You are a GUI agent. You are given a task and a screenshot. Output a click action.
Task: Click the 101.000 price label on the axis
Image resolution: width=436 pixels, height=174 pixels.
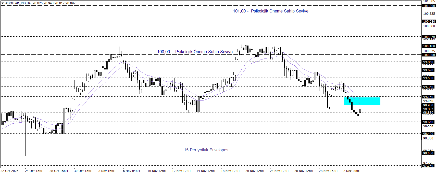tap(429, 6)
